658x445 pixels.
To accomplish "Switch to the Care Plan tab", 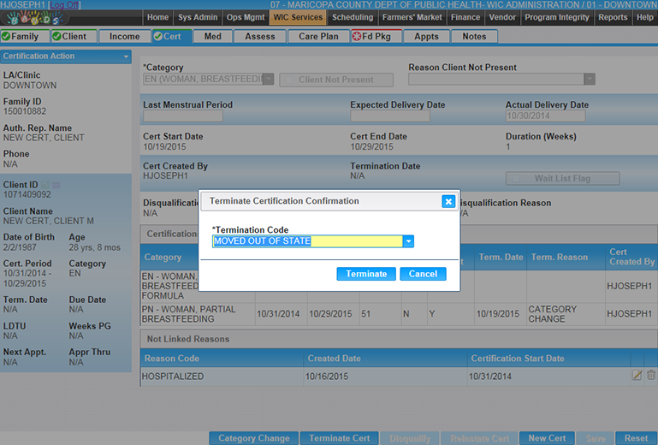I will click(x=318, y=37).
